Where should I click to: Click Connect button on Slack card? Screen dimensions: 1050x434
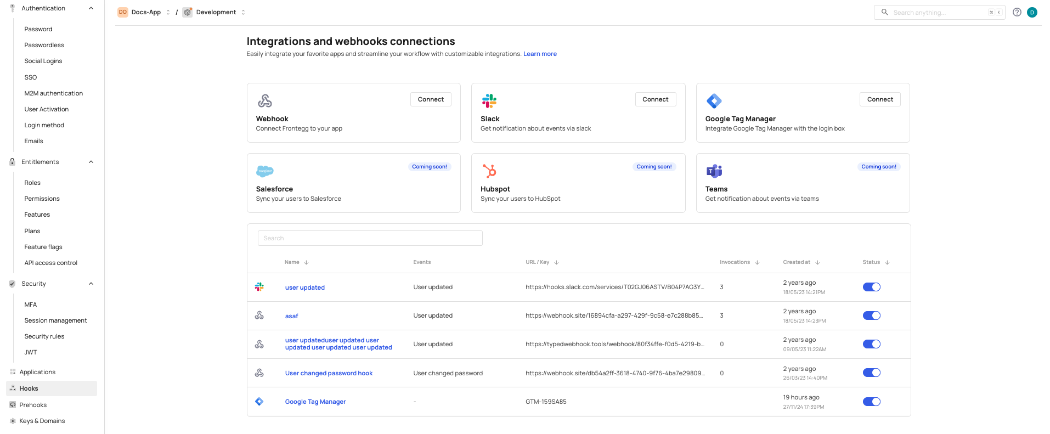tap(655, 99)
